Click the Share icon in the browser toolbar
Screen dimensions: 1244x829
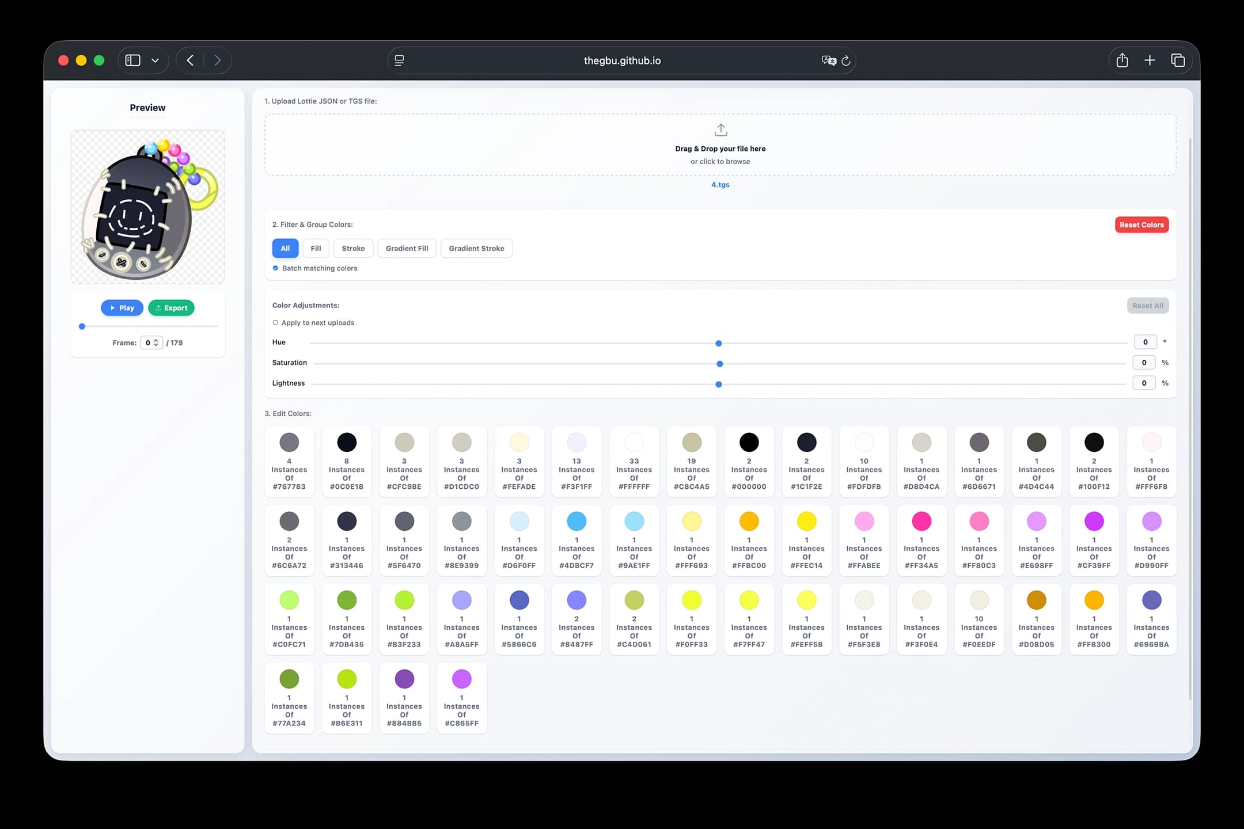tap(1122, 60)
